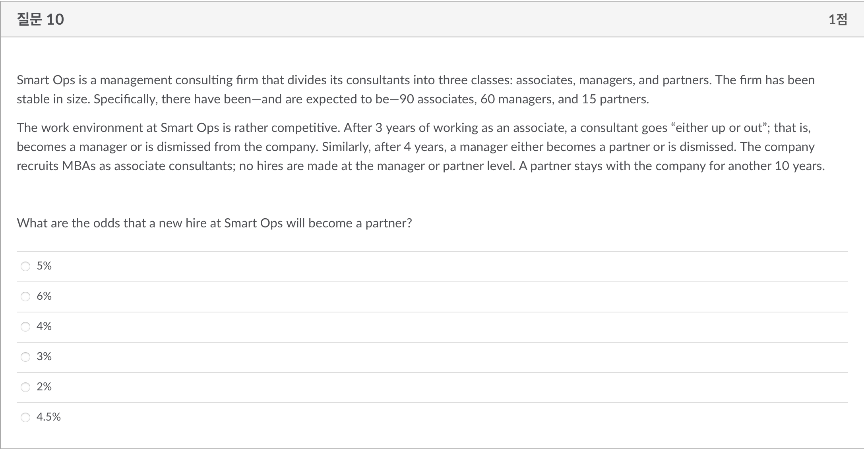Select the 5% radio button
This screenshot has width=864, height=450.
point(25,266)
